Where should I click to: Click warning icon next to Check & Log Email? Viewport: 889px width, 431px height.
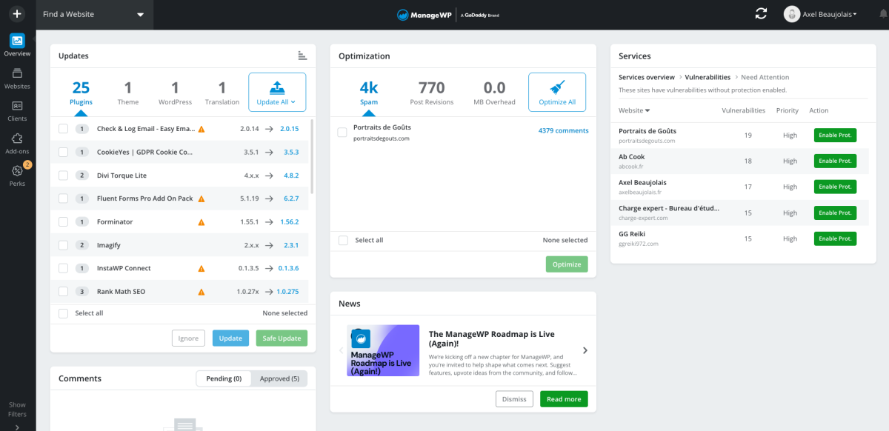202,129
